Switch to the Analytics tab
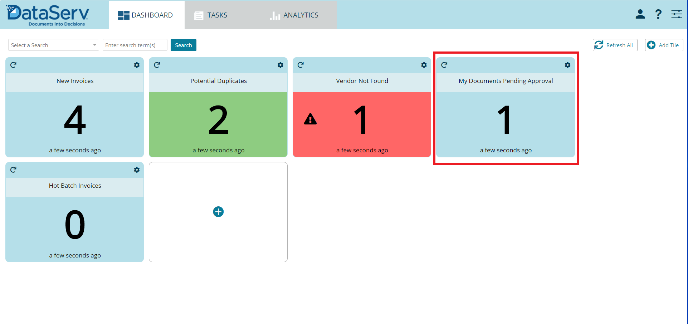 294,15
